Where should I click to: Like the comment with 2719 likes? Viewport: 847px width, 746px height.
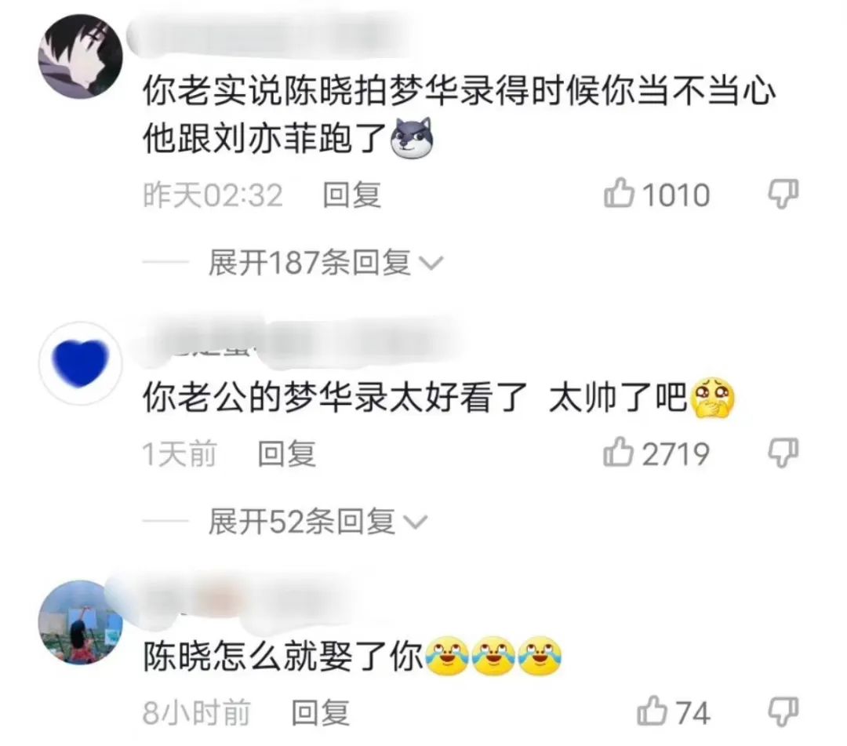click(619, 452)
